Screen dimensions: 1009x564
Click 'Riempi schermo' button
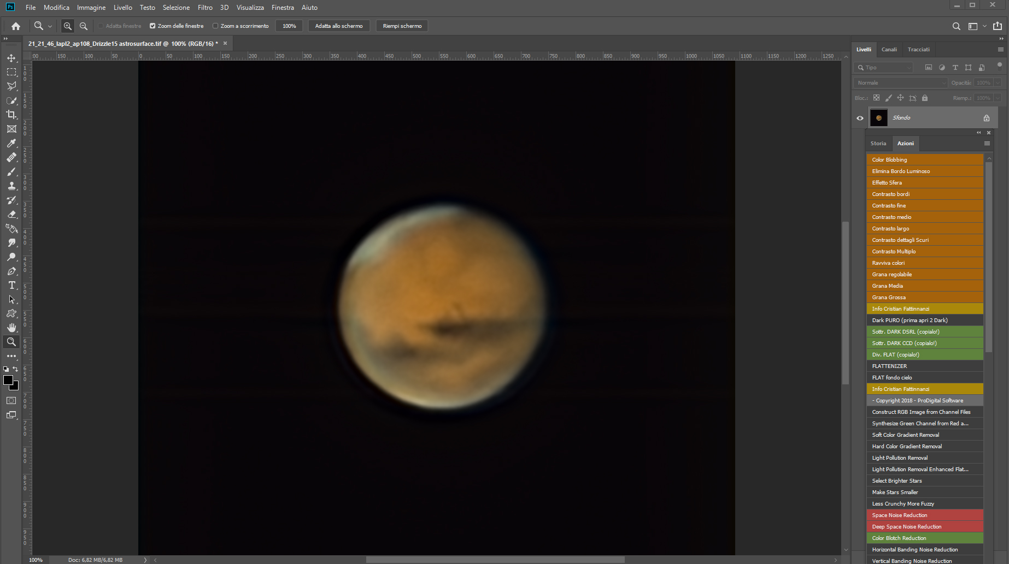[x=402, y=26]
